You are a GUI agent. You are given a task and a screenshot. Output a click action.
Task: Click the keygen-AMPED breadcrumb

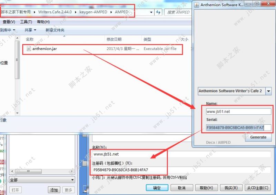click(93, 12)
